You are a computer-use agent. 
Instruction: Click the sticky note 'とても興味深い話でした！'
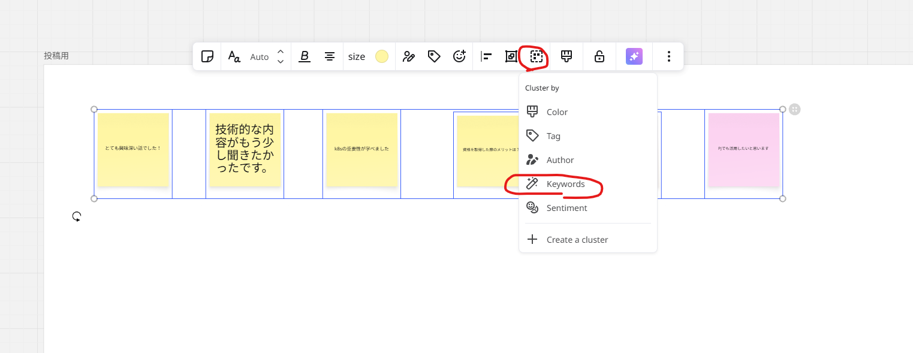133,150
